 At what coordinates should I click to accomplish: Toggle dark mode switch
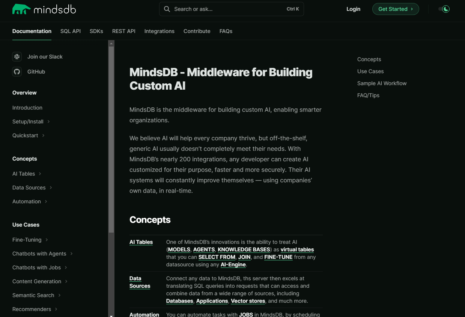[444, 9]
